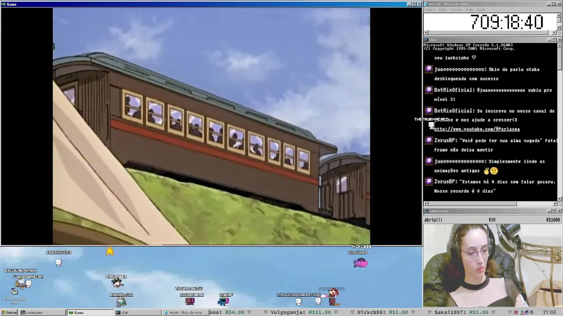Maximize the Game window
The image size is (563, 316).
413,4
